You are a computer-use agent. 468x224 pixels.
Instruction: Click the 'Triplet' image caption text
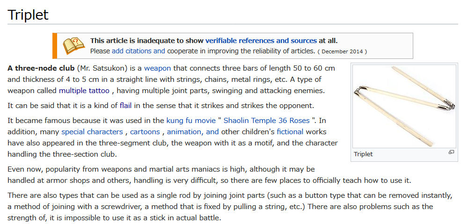[363, 154]
